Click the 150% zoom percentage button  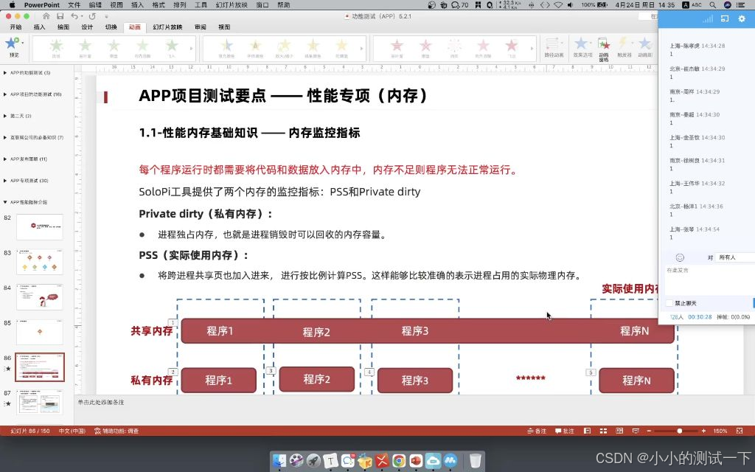click(x=720, y=430)
